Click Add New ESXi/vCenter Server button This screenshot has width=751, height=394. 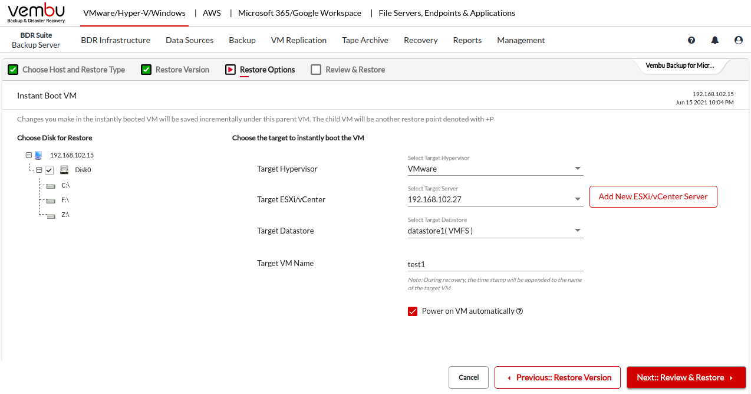point(653,196)
